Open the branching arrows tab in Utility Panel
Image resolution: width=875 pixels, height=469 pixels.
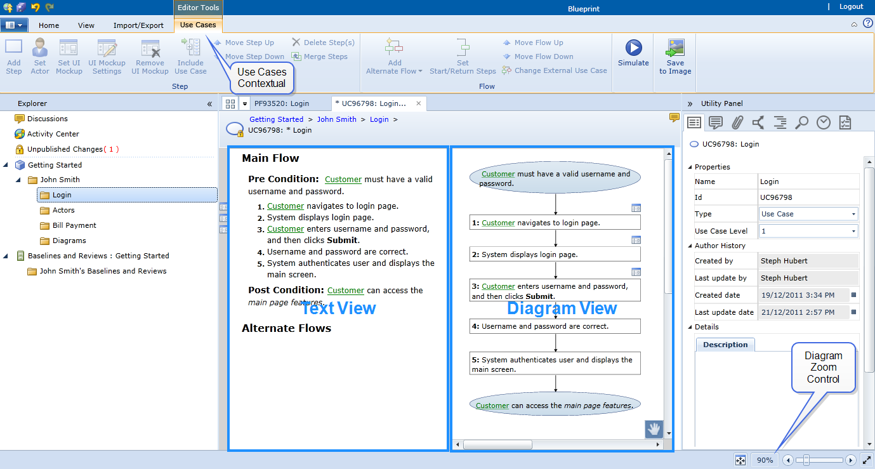(x=758, y=122)
